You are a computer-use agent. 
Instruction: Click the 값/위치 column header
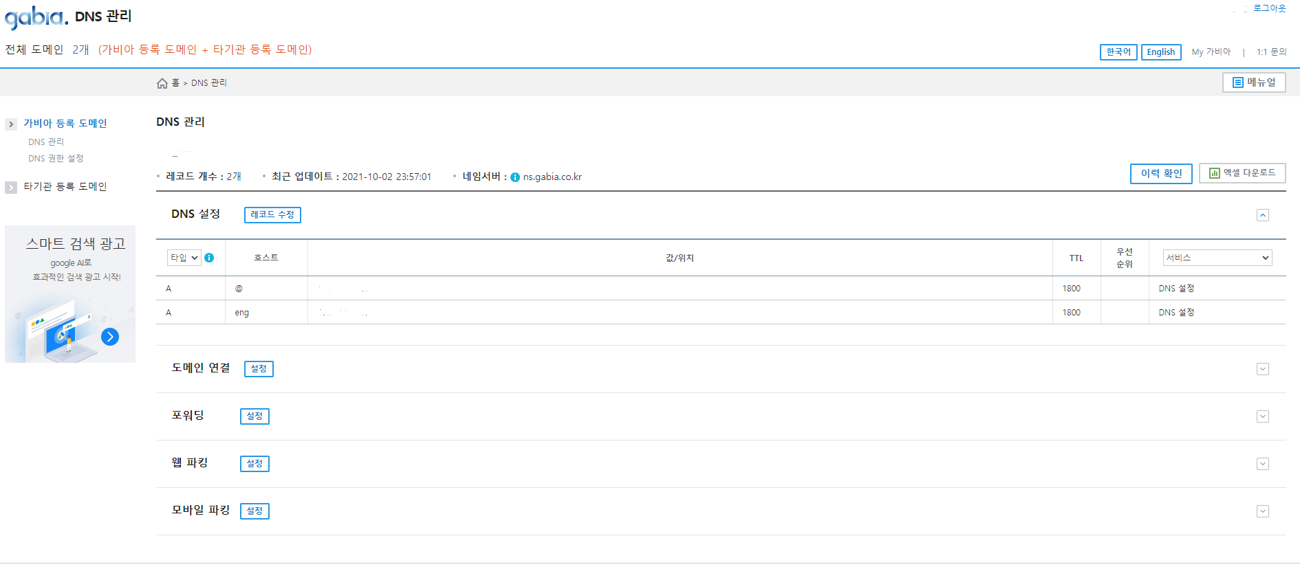(x=680, y=258)
